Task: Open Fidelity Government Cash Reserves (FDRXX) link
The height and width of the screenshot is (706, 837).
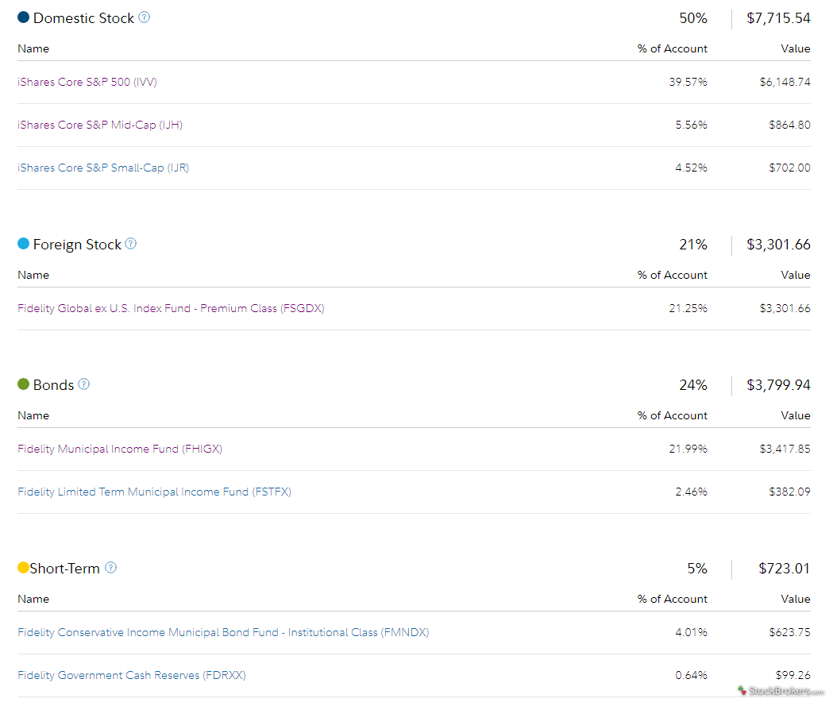Action: coord(131,675)
